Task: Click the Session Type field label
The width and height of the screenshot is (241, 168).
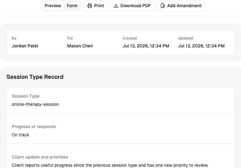Action: point(25,96)
